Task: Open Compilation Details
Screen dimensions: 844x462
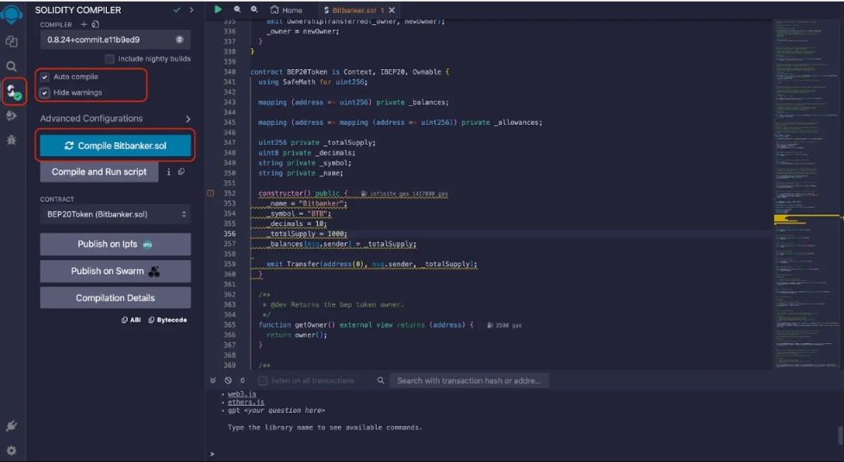Action: pos(116,297)
